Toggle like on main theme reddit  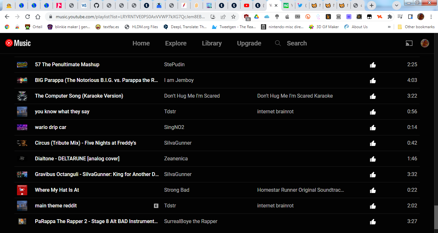373,206
